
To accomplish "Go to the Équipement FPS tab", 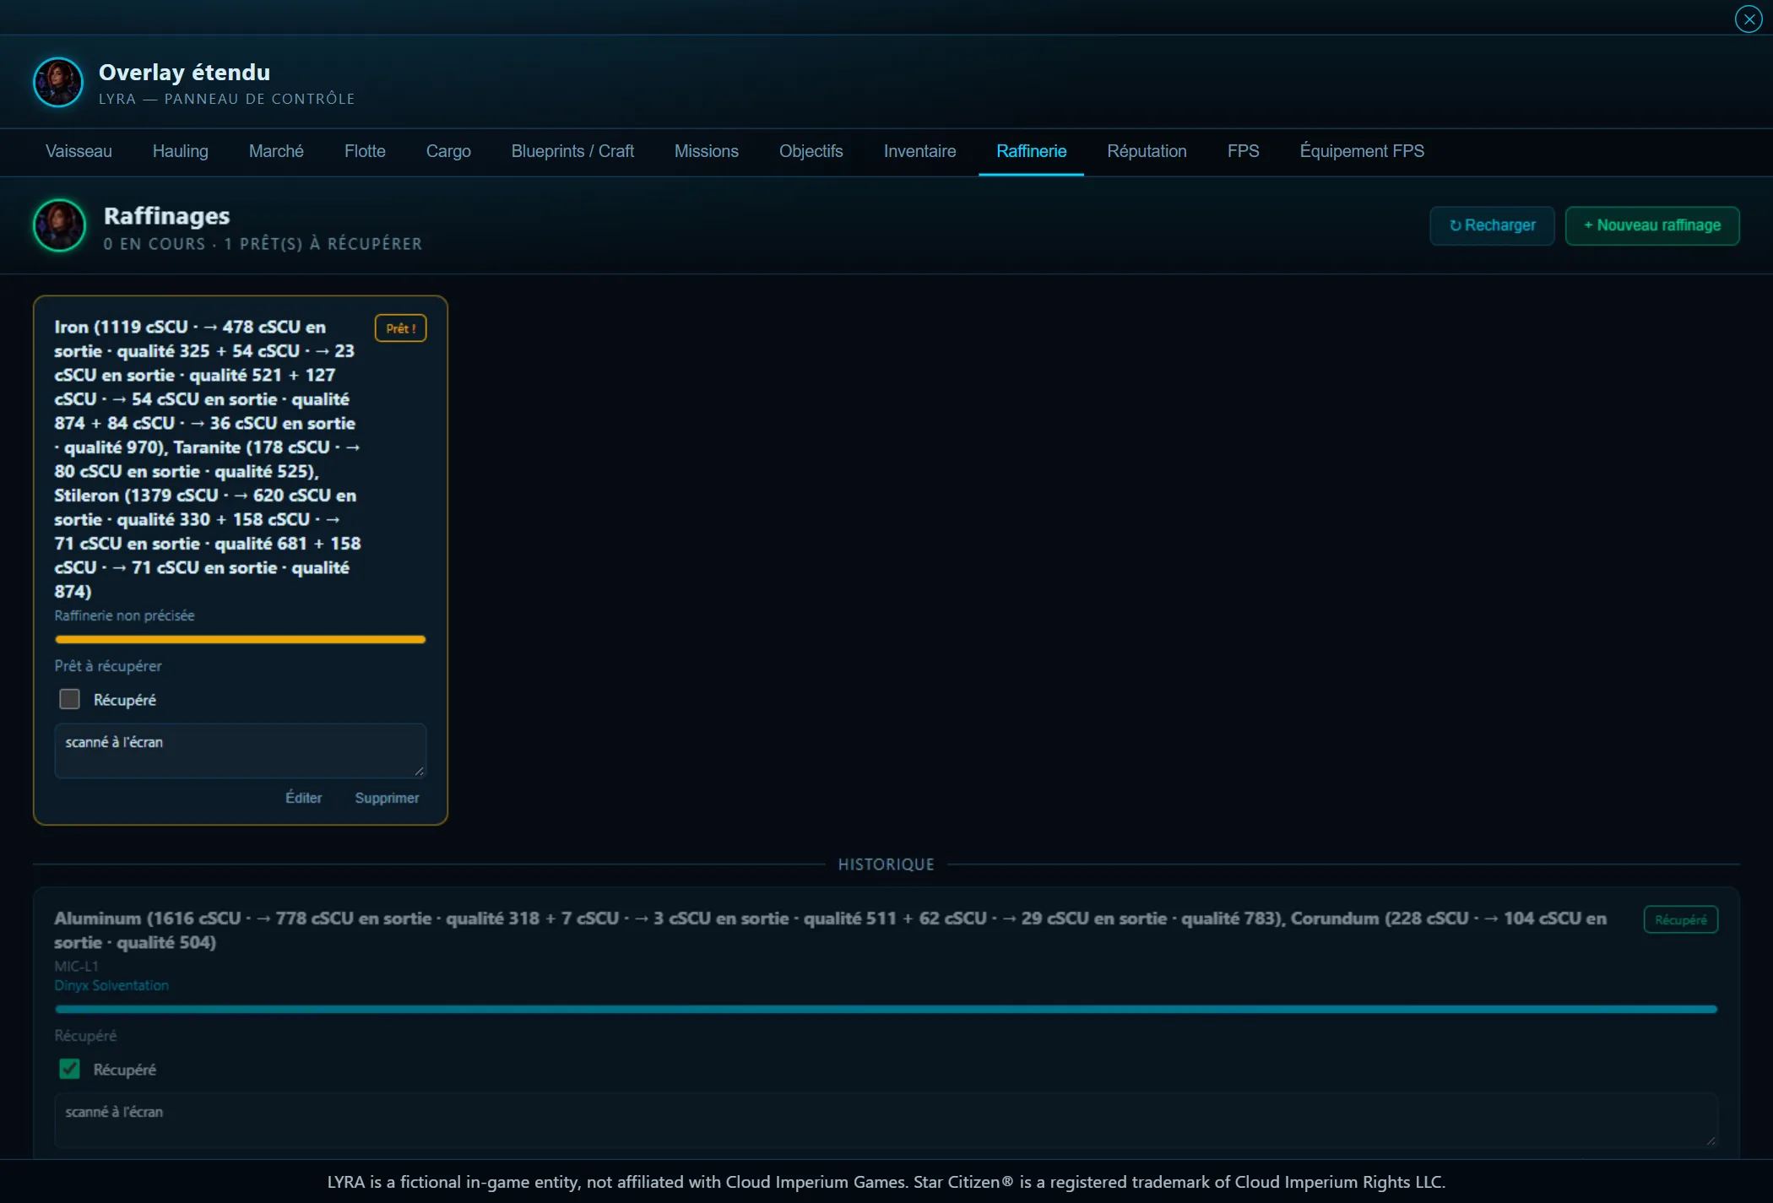I will coord(1361,151).
